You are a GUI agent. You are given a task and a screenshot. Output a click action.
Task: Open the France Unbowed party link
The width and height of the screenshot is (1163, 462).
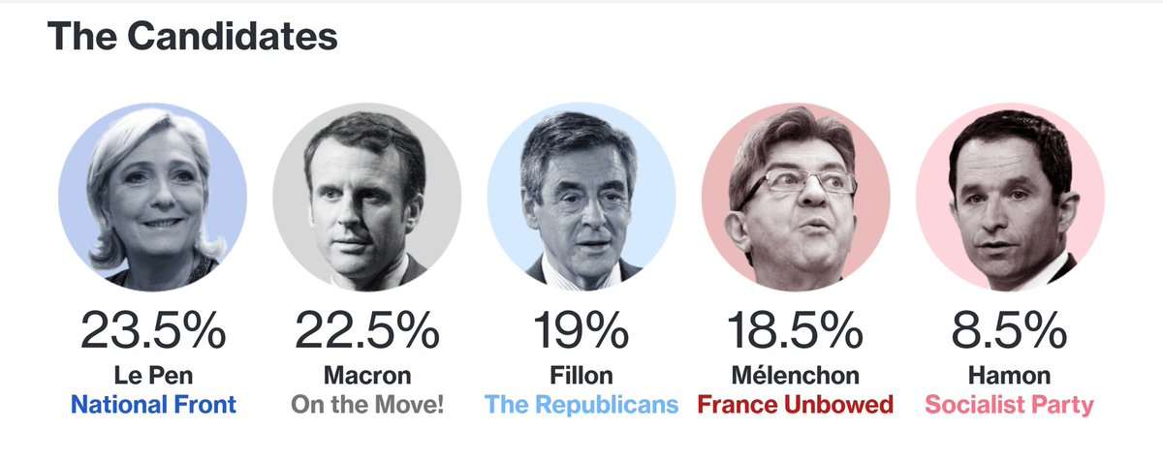[796, 404]
